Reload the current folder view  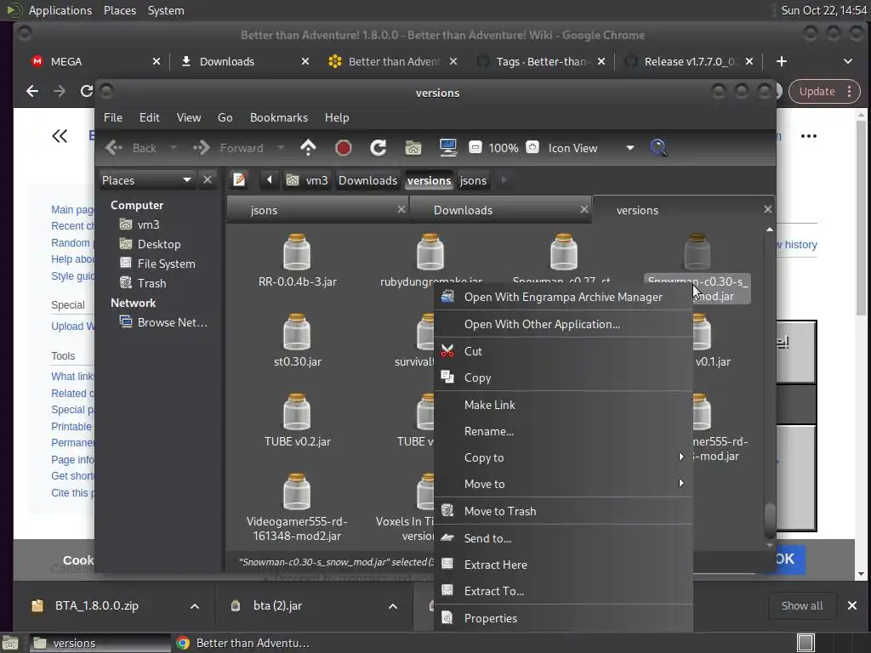point(379,148)
